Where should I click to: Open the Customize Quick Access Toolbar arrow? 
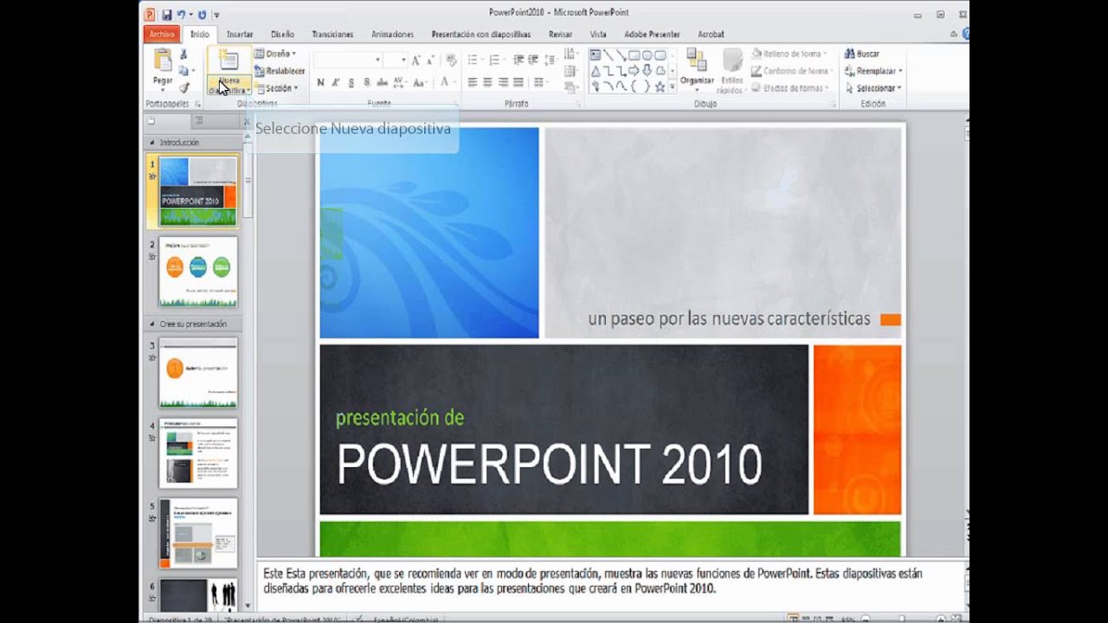[216, 15]
